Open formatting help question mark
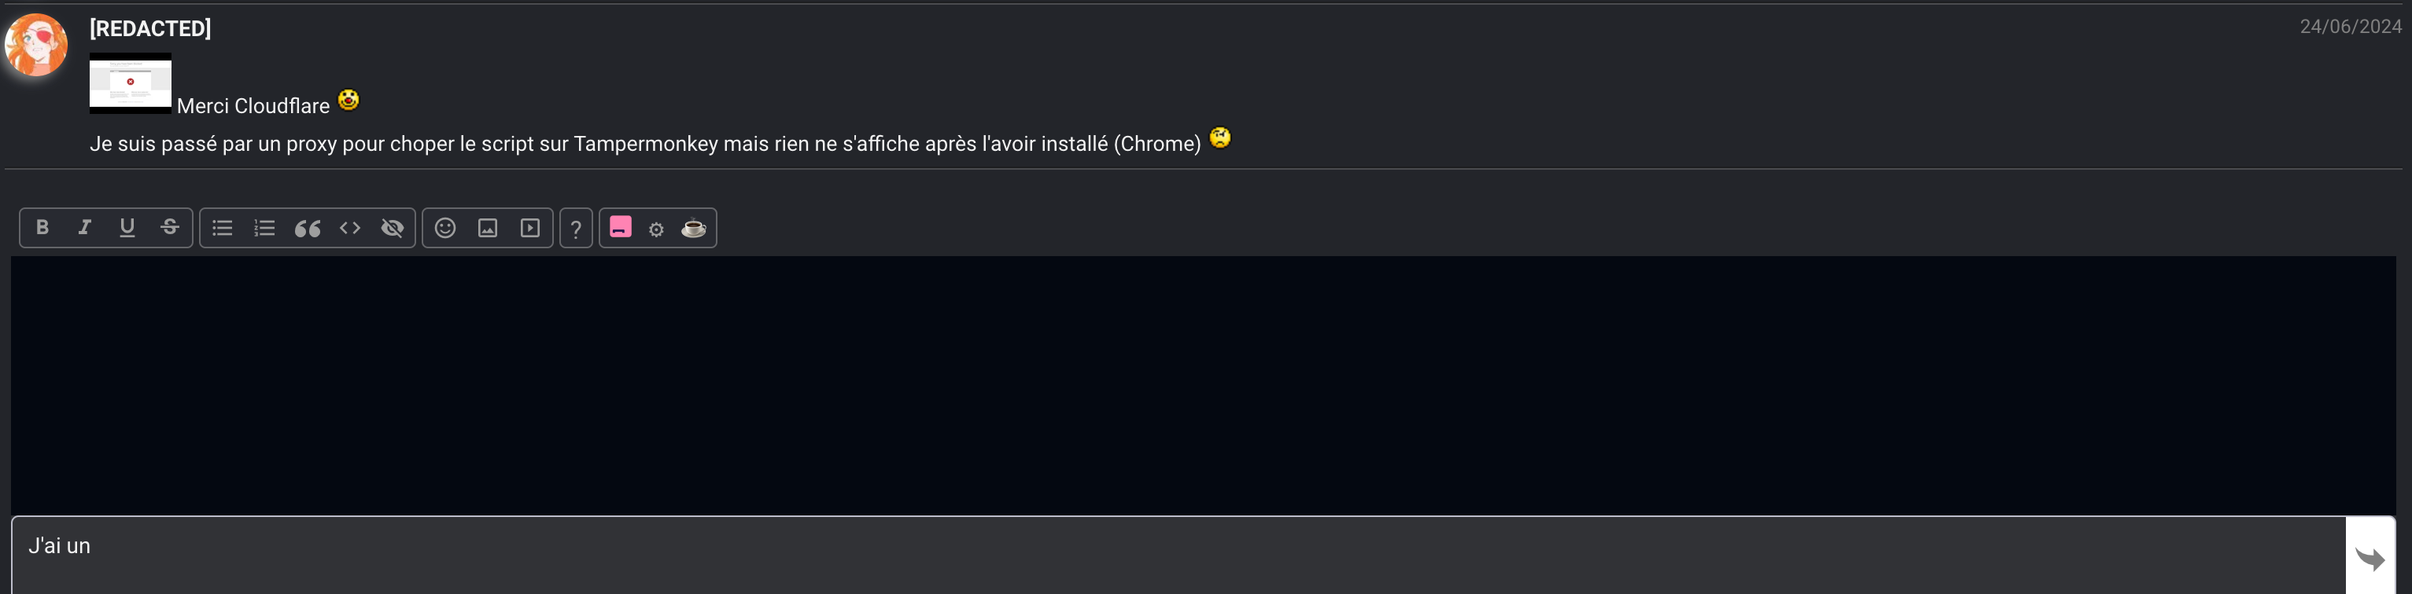Screen dimensions: 2412x594 pos(576,228)
